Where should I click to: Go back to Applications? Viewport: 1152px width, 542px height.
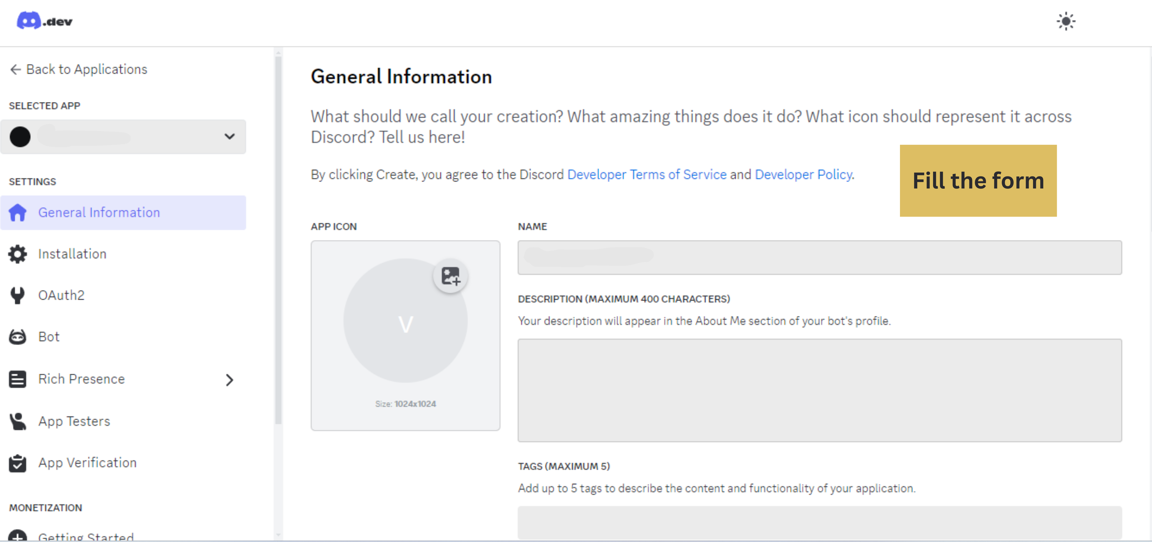pyautogui.click(x=78, y=69)
